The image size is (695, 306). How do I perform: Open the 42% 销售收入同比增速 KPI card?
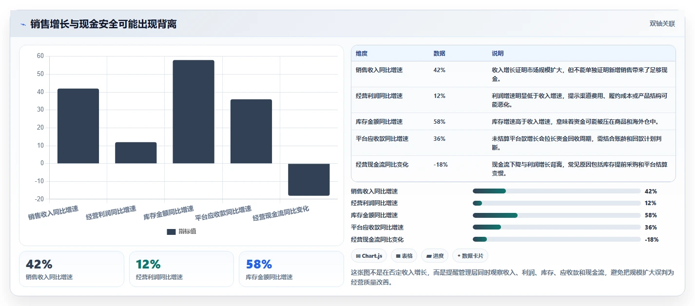[x=72, y=269]
